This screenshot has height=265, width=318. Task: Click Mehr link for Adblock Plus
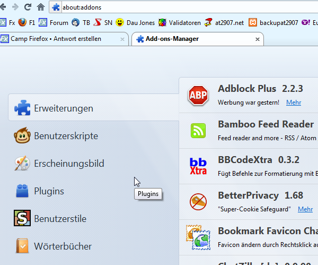coord(294,102)
